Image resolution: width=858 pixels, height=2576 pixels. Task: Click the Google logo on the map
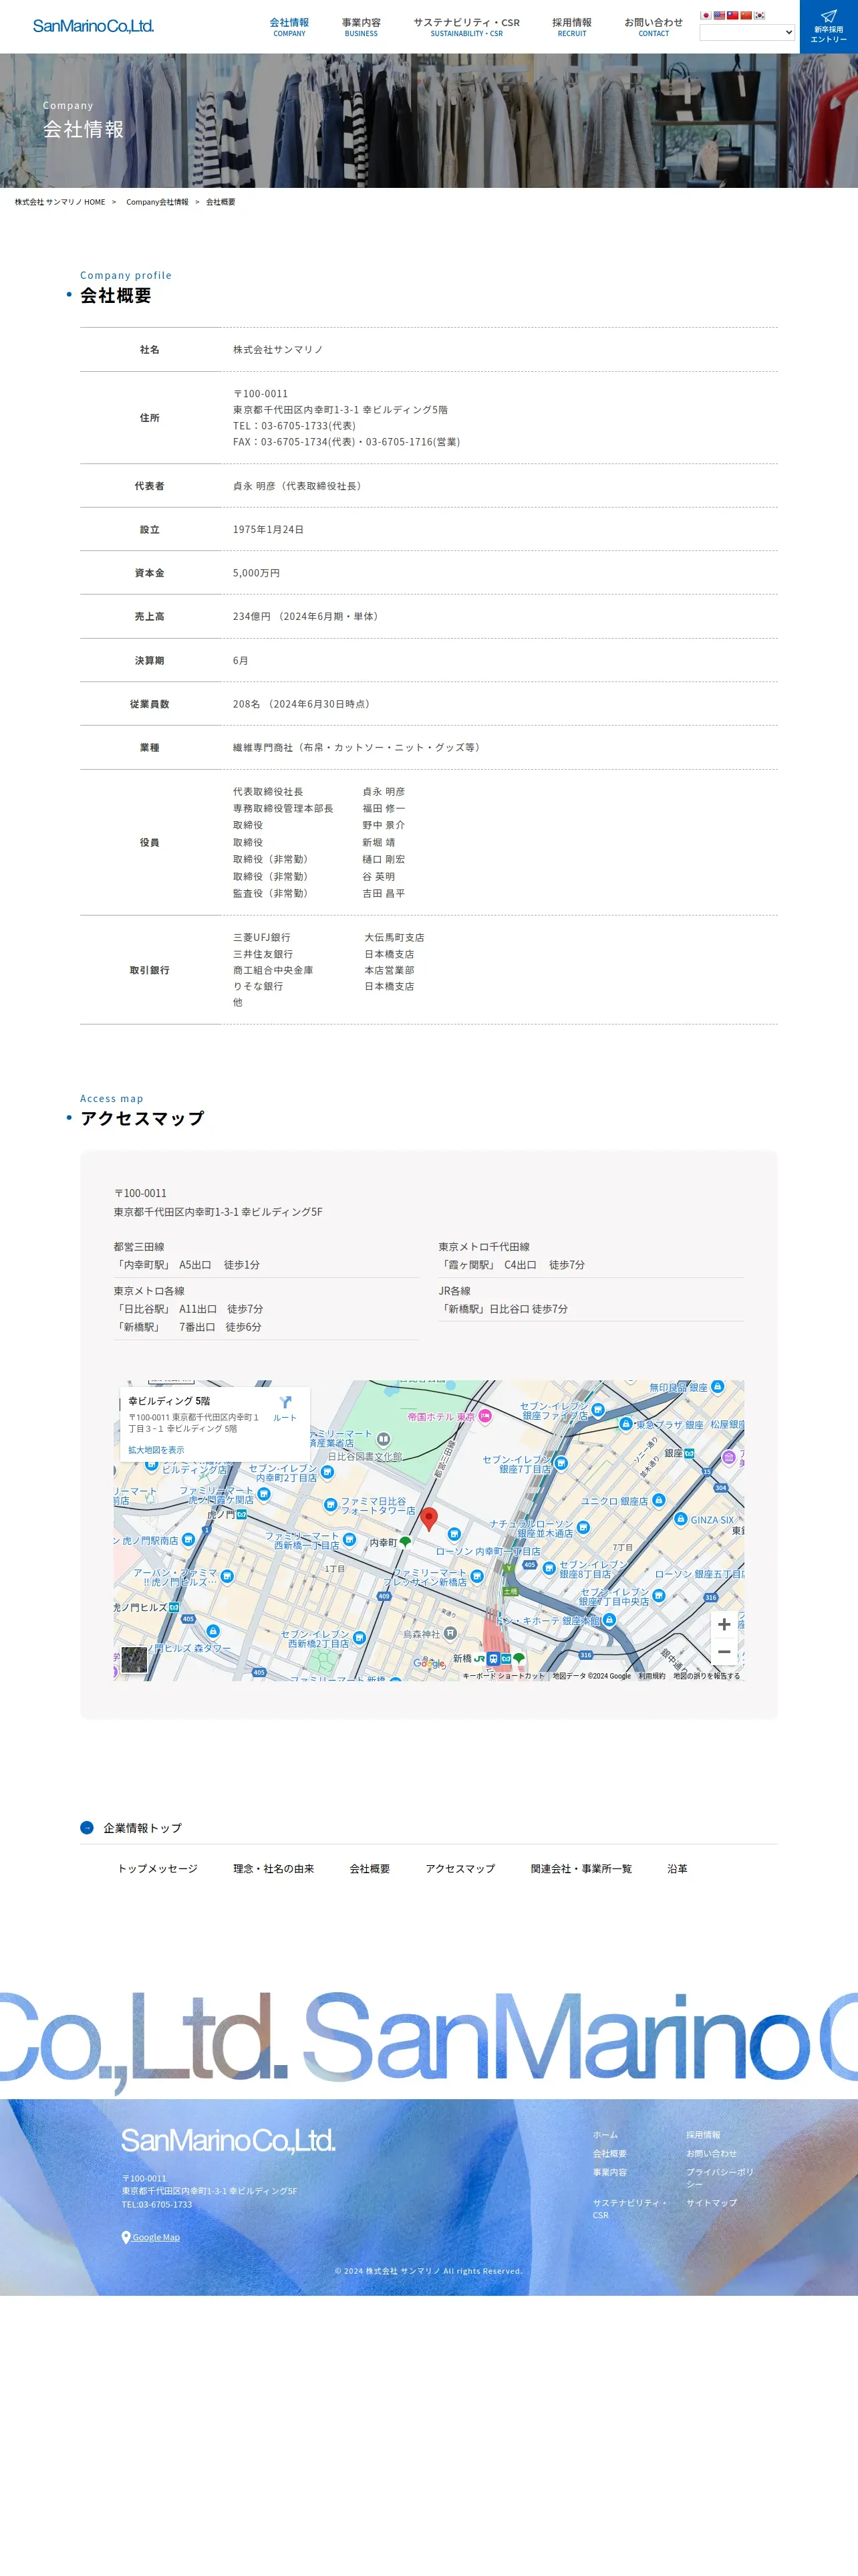428,1663
